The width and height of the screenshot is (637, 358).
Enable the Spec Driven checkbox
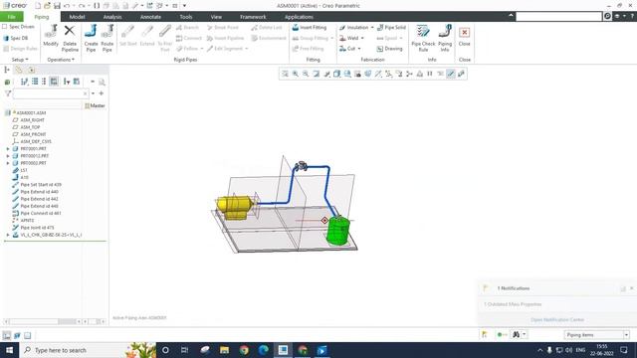[x=5, y=27]
